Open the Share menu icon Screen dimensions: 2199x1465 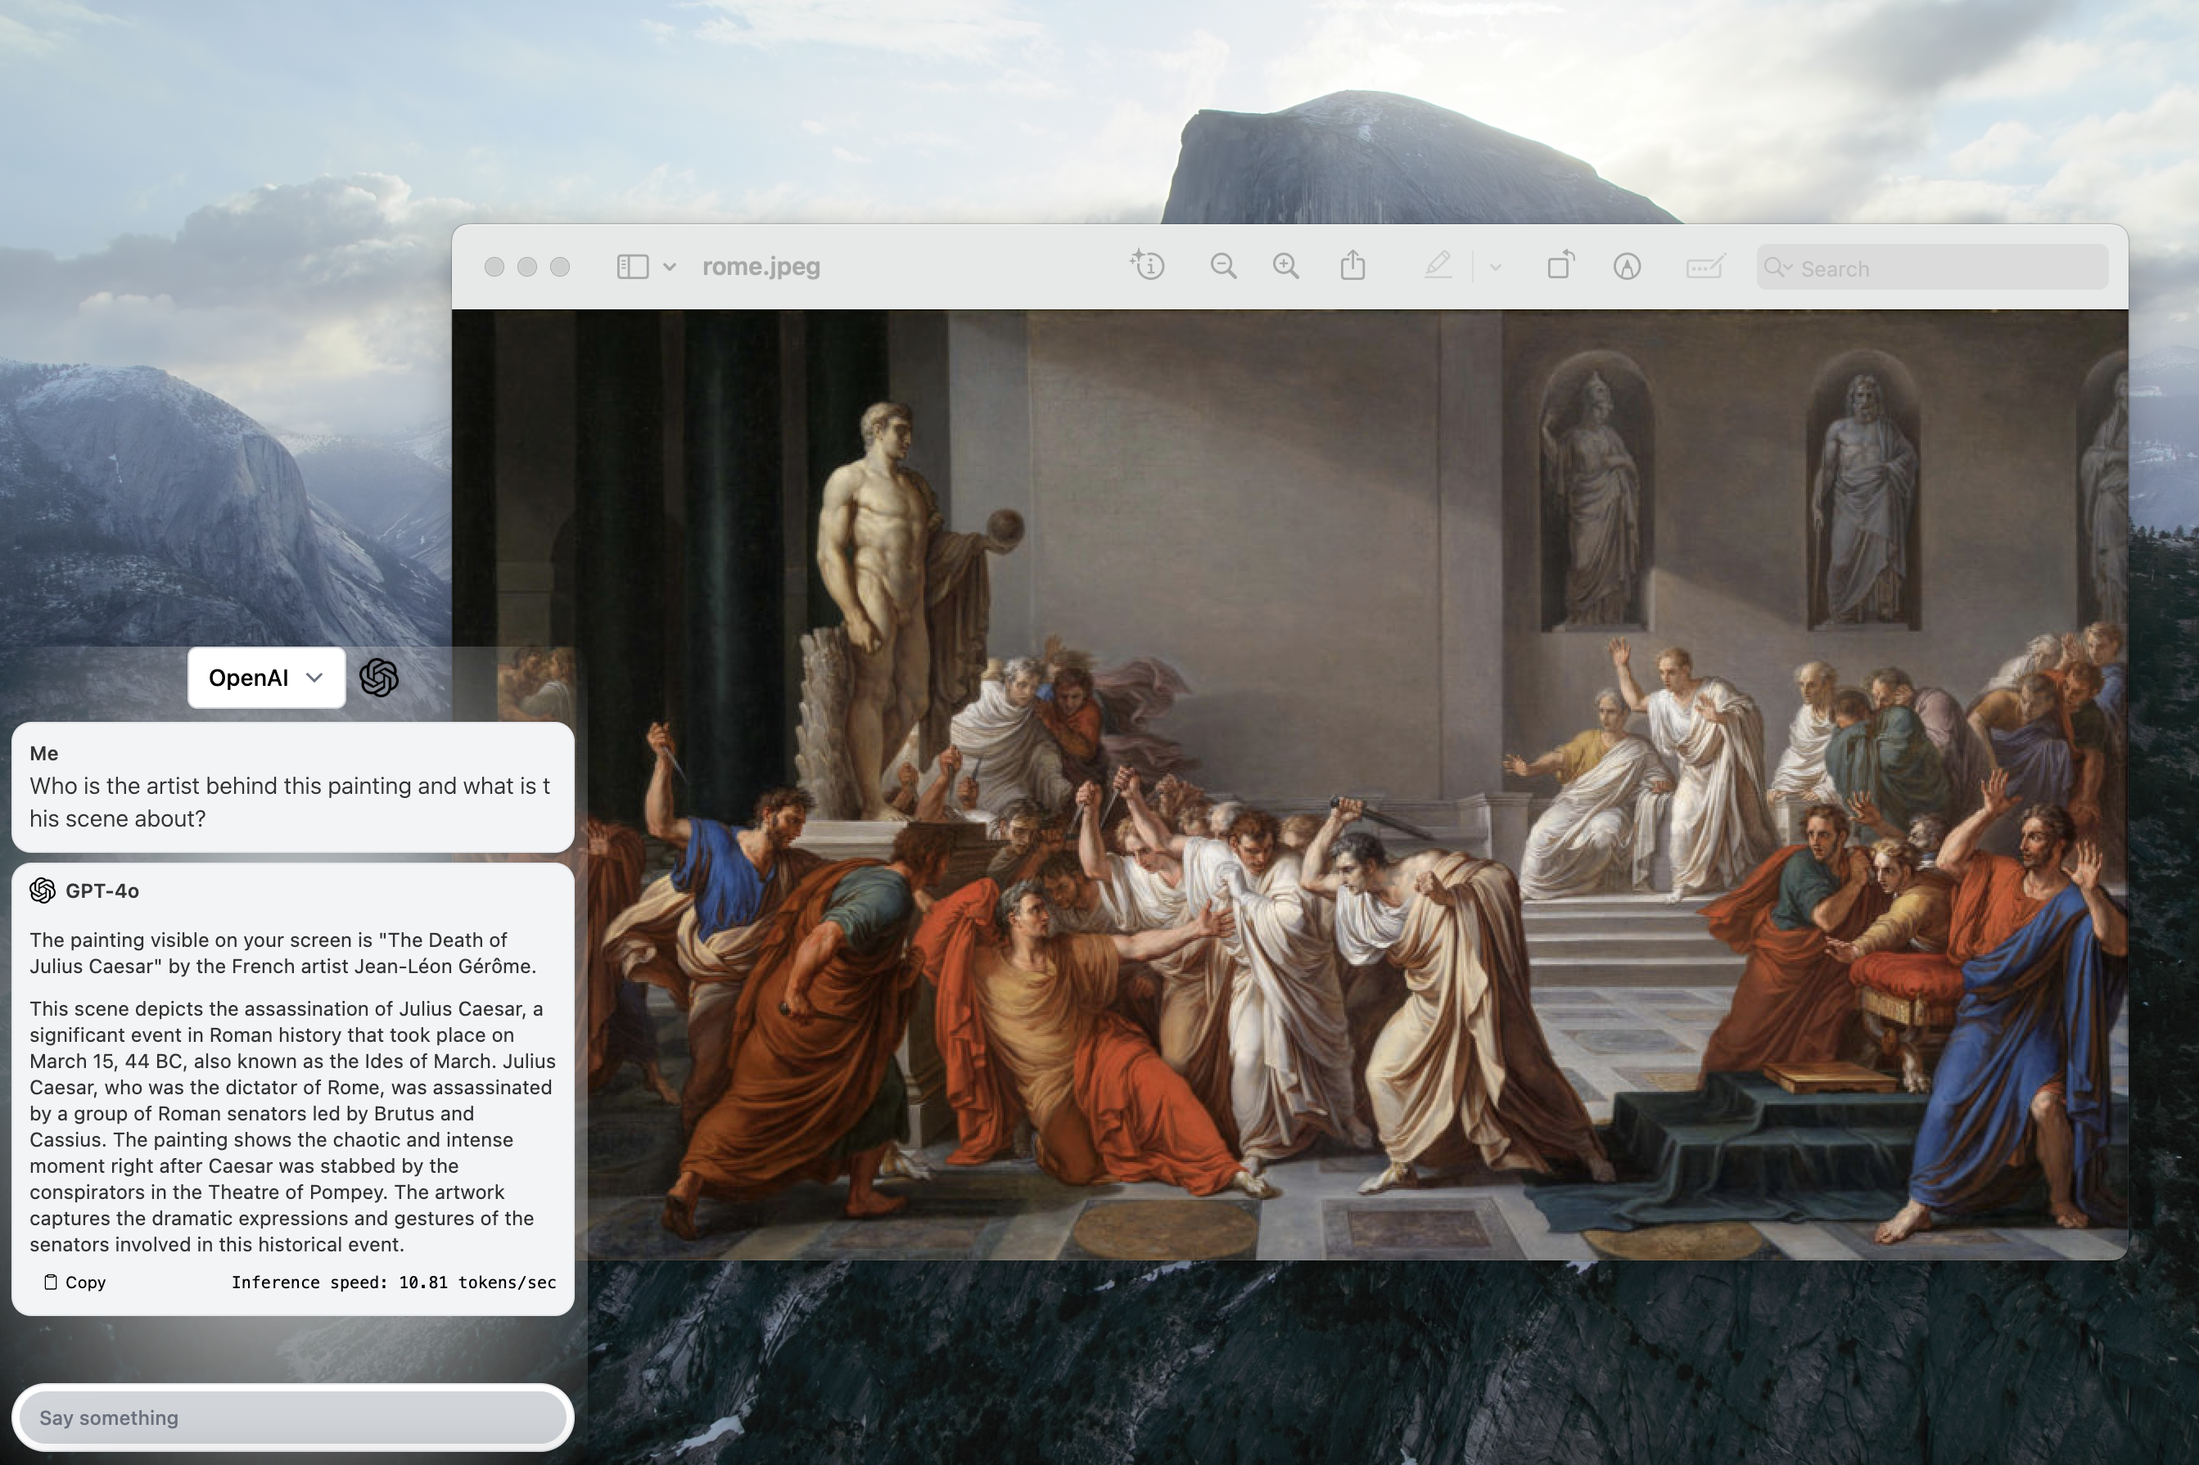[x=1352, y=266]
